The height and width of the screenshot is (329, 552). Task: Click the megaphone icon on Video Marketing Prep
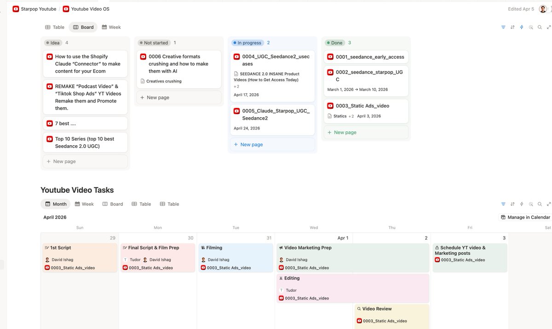(281, 248)
